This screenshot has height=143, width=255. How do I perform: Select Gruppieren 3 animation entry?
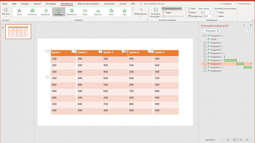click(215, 50)
